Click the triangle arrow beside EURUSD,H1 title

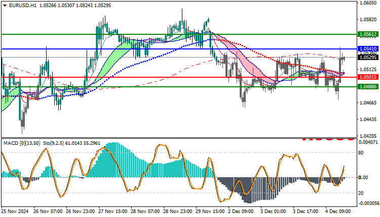click(5, 6)
